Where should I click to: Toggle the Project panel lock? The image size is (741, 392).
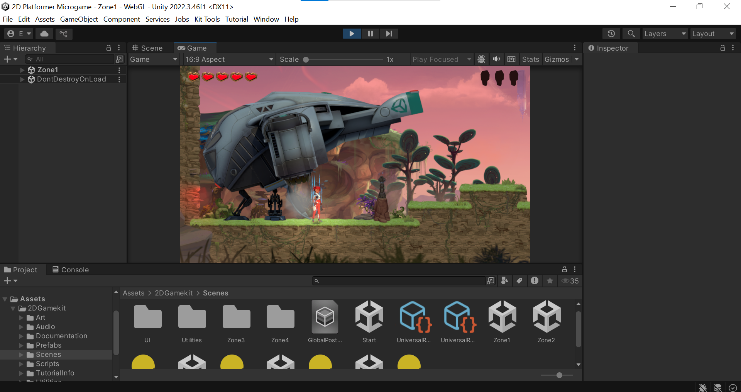(565, 269)
